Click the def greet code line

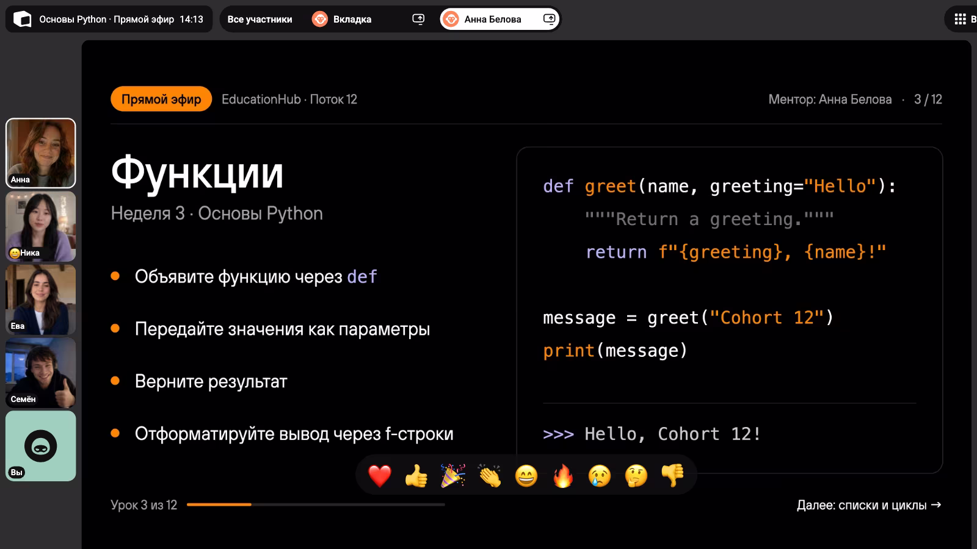720,186
